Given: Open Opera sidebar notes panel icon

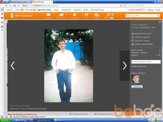Looking at the screenshot, I should (2, 18).
